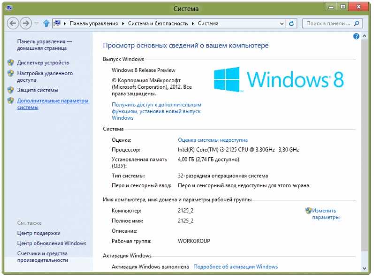374x276 pixels.
Task: Click the Back navigation arrow
Action: 13,23
